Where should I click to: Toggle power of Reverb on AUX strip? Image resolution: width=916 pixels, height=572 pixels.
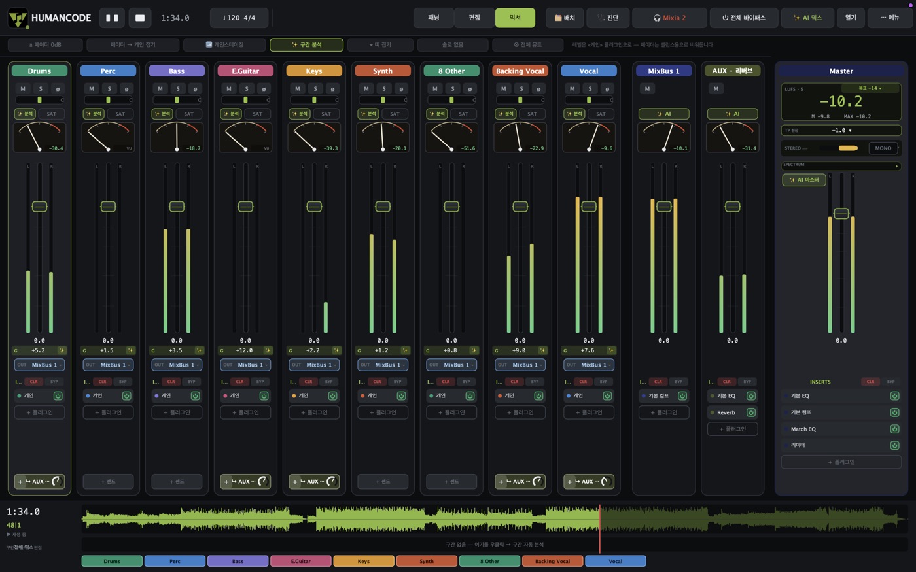(x=751, y=412)
